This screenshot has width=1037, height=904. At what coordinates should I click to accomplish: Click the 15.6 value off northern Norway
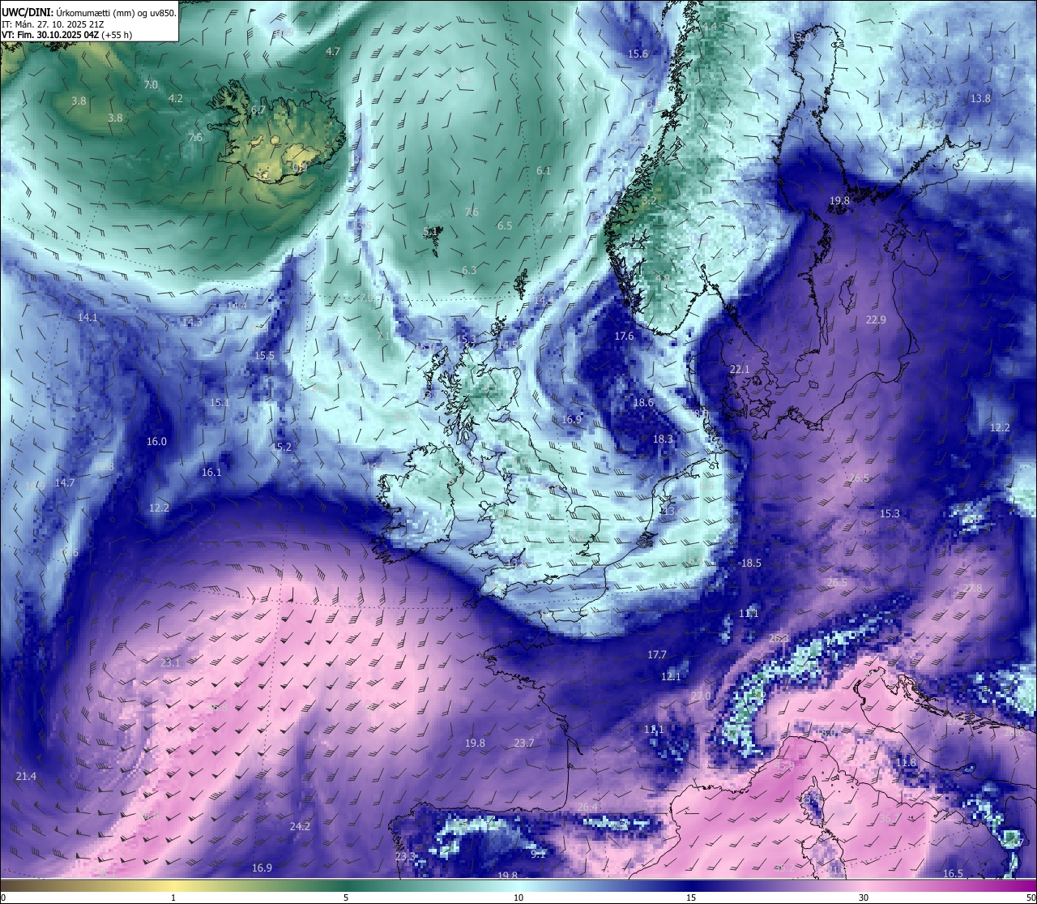pos(638,54)
